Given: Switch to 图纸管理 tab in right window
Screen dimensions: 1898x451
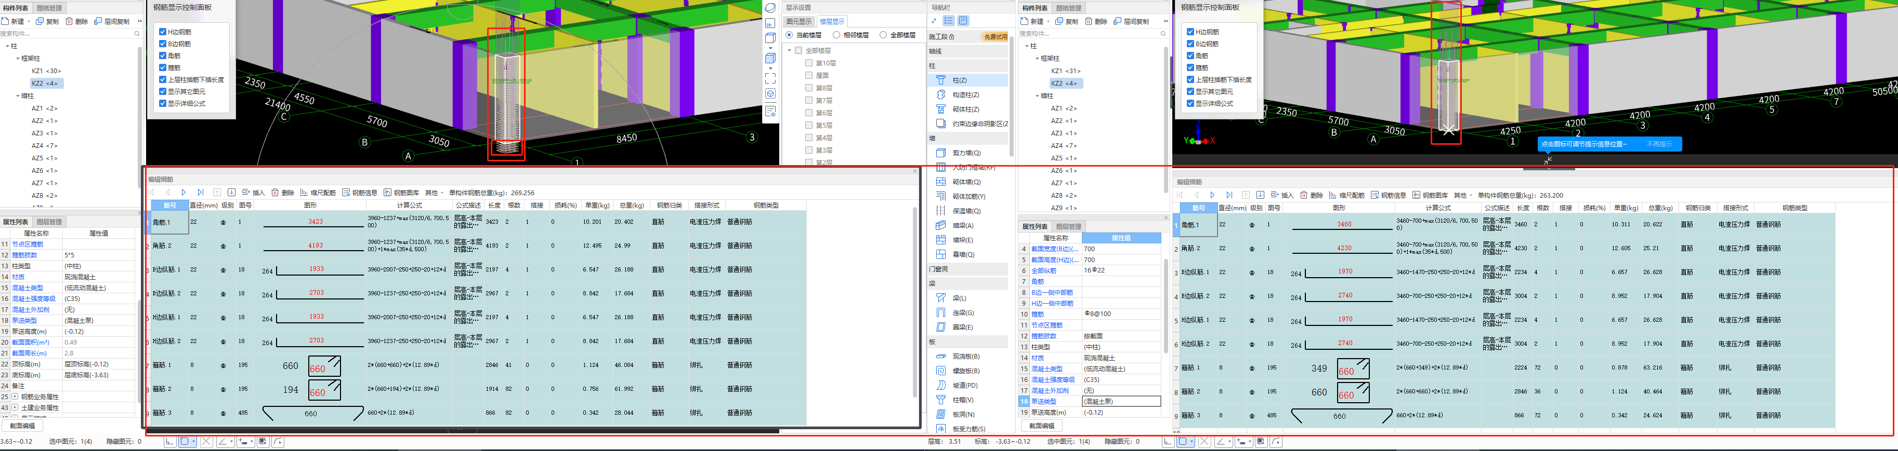Looking at the screenshot, I should click(x=1069, y=8).
